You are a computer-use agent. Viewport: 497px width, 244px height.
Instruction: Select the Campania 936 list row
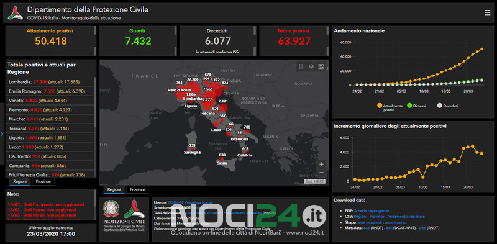(50, 166)
